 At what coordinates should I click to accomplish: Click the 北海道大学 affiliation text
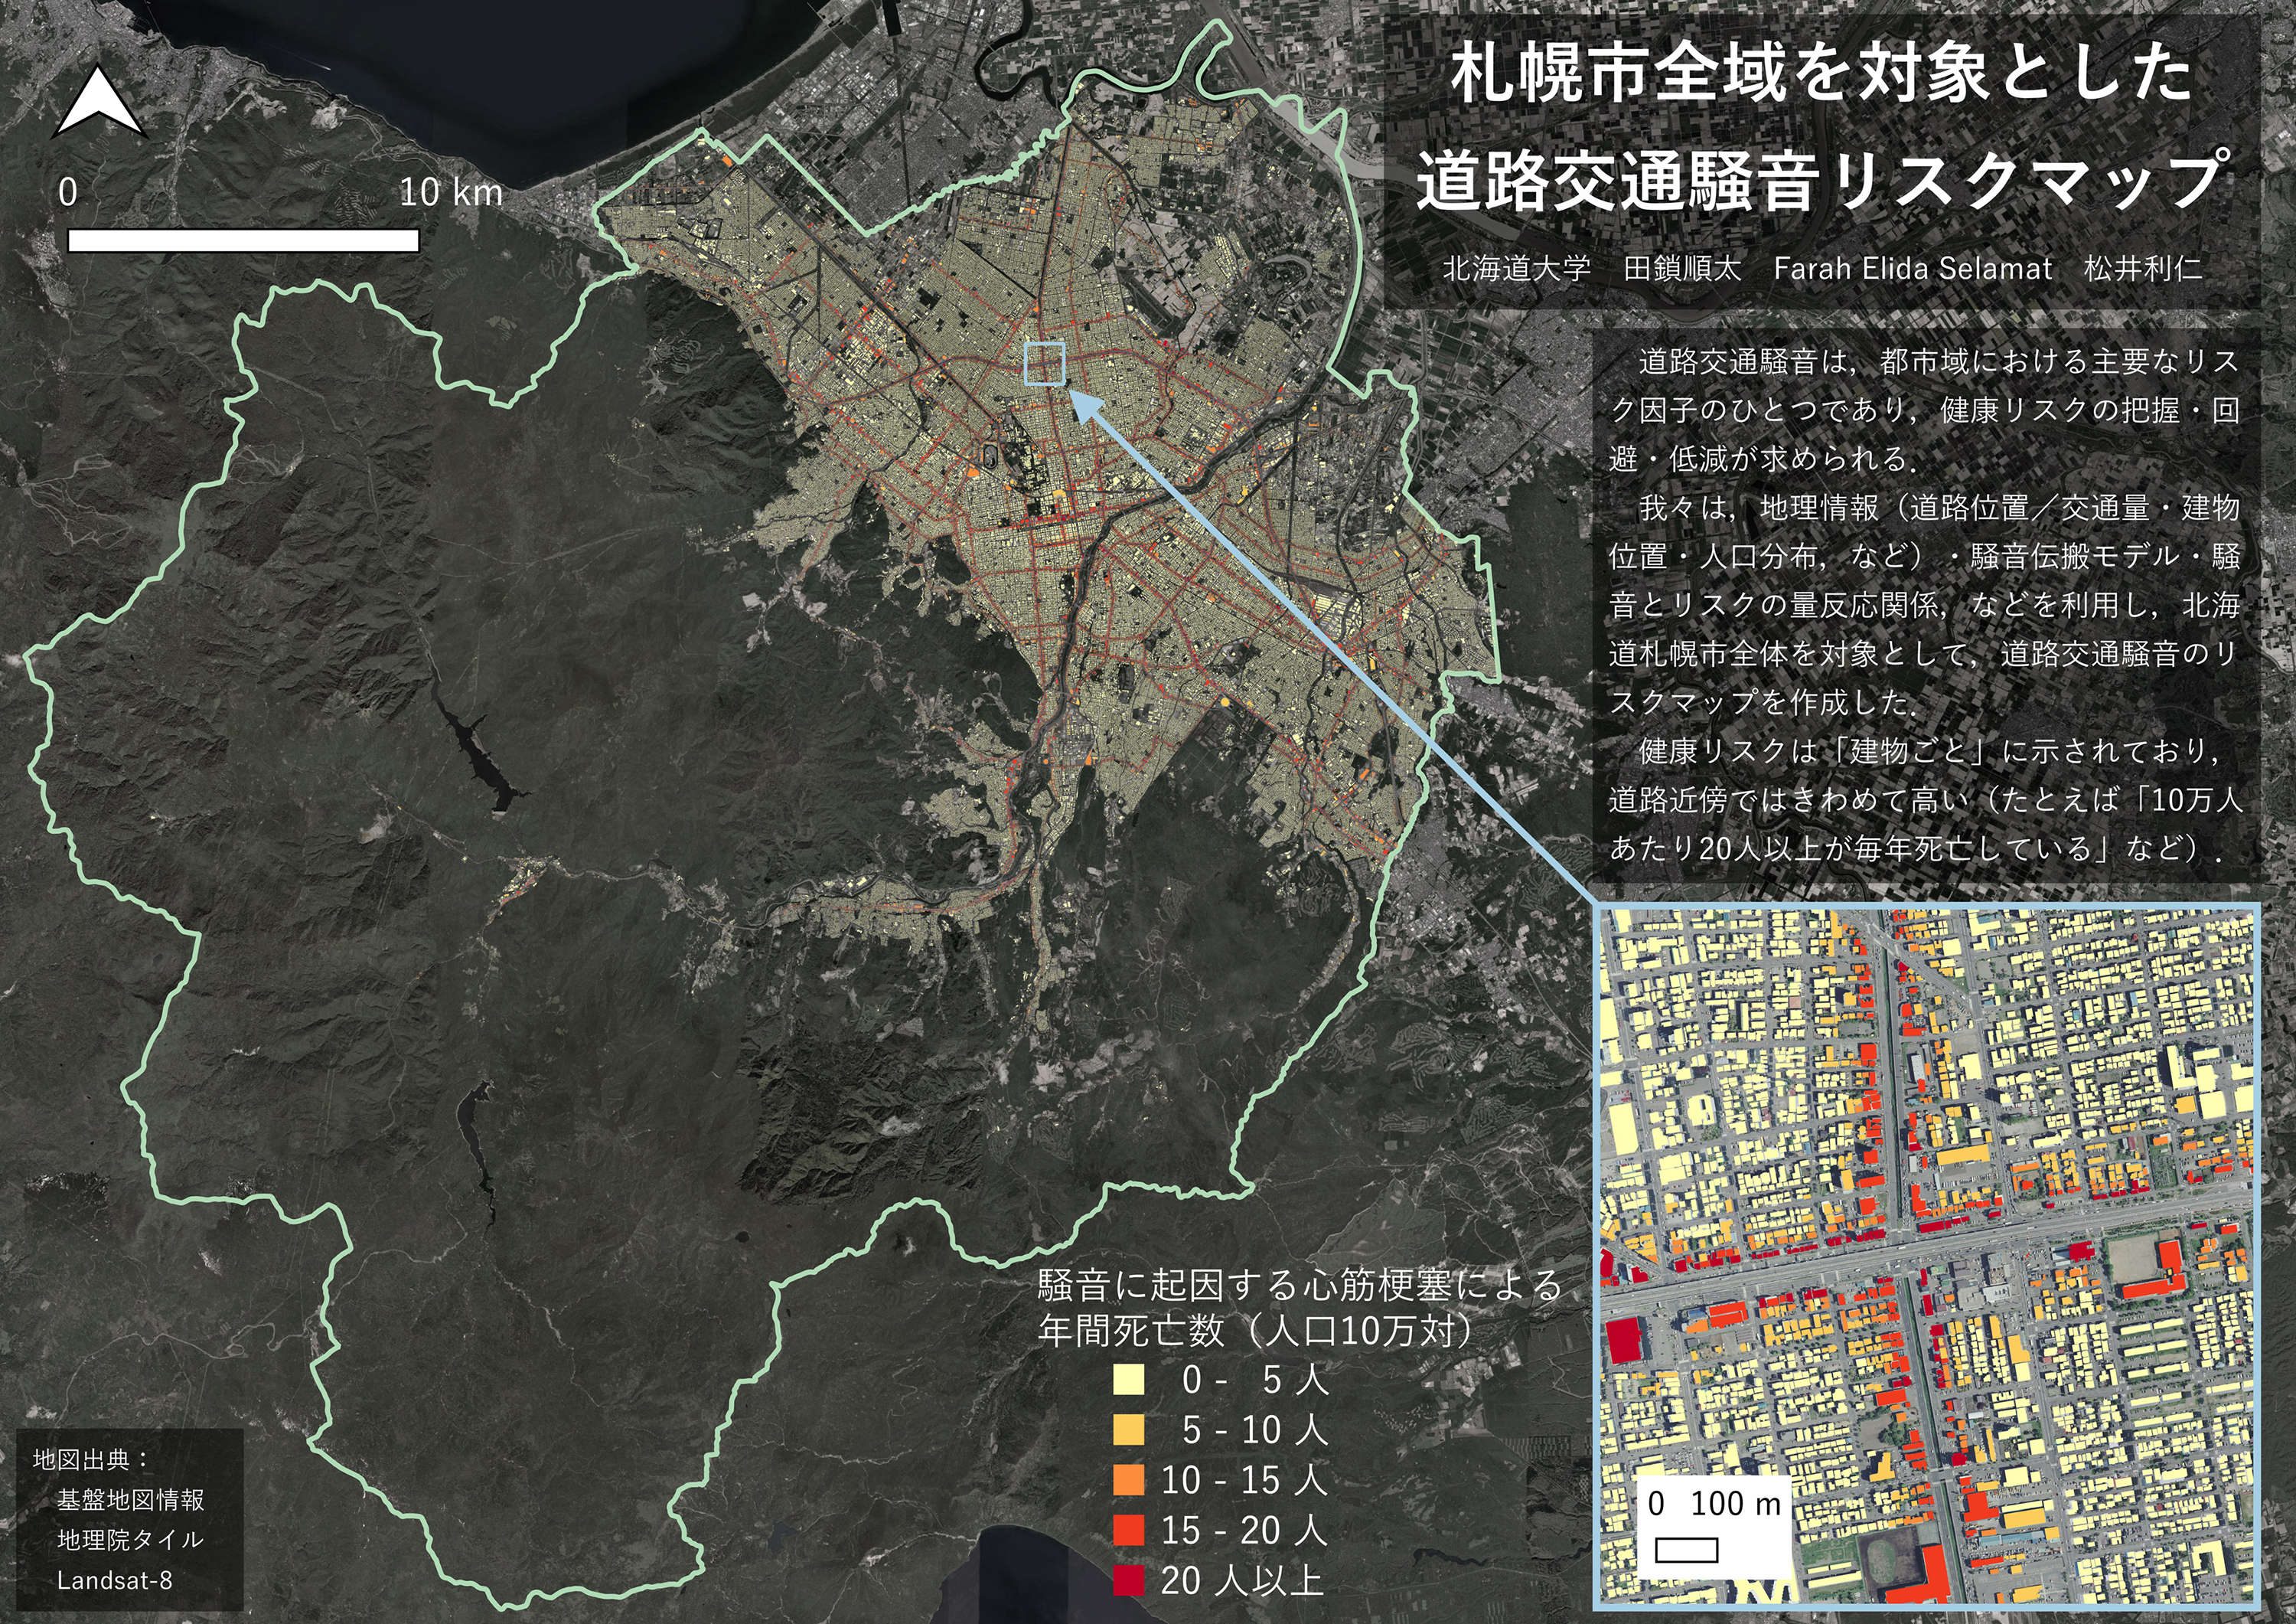pyautogui.click(x=1516, y=268)
